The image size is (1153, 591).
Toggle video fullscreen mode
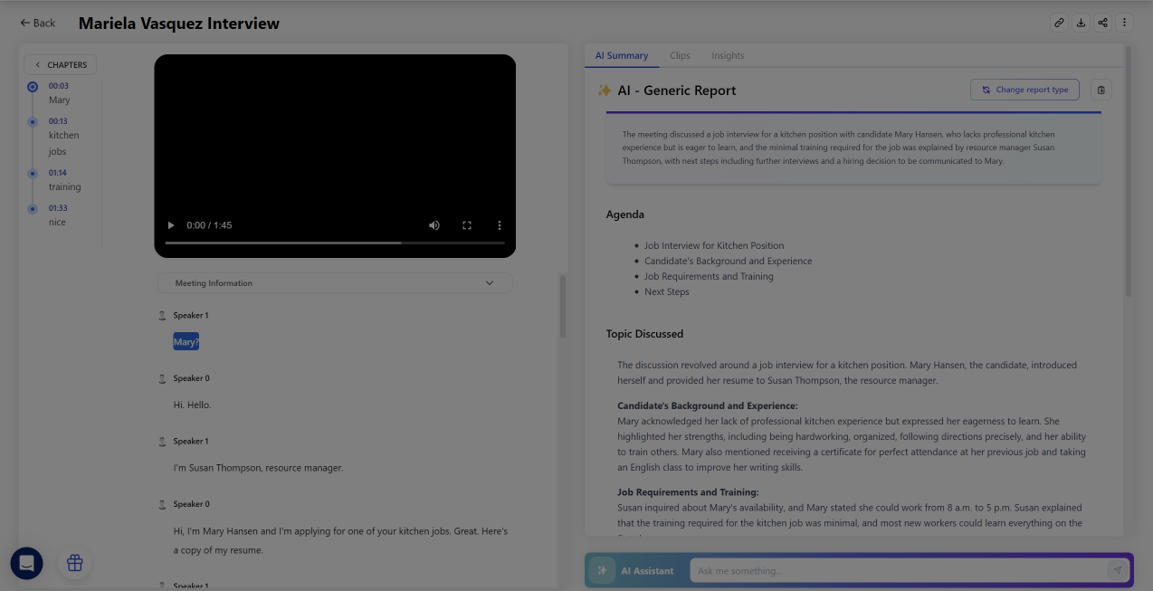(x=467, y=225)
